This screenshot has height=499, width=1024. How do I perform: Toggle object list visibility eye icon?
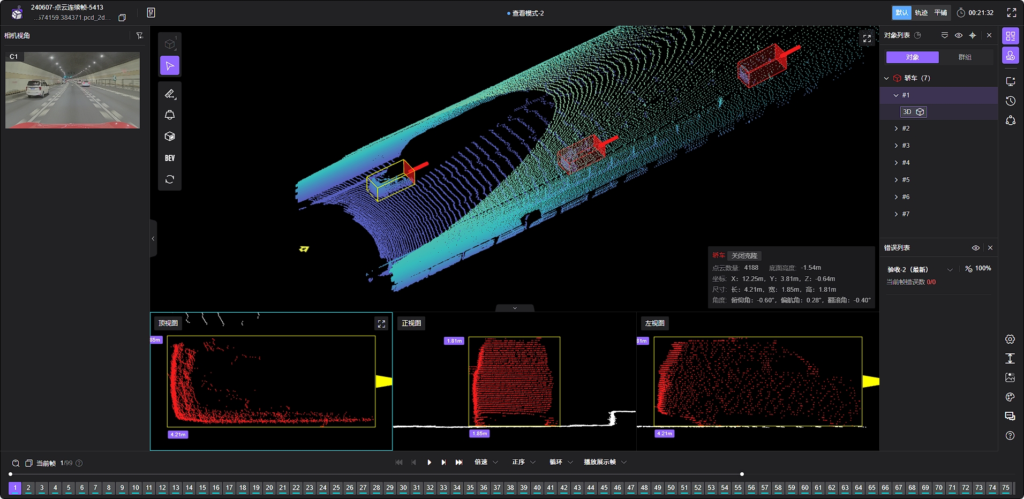point(959,35)
